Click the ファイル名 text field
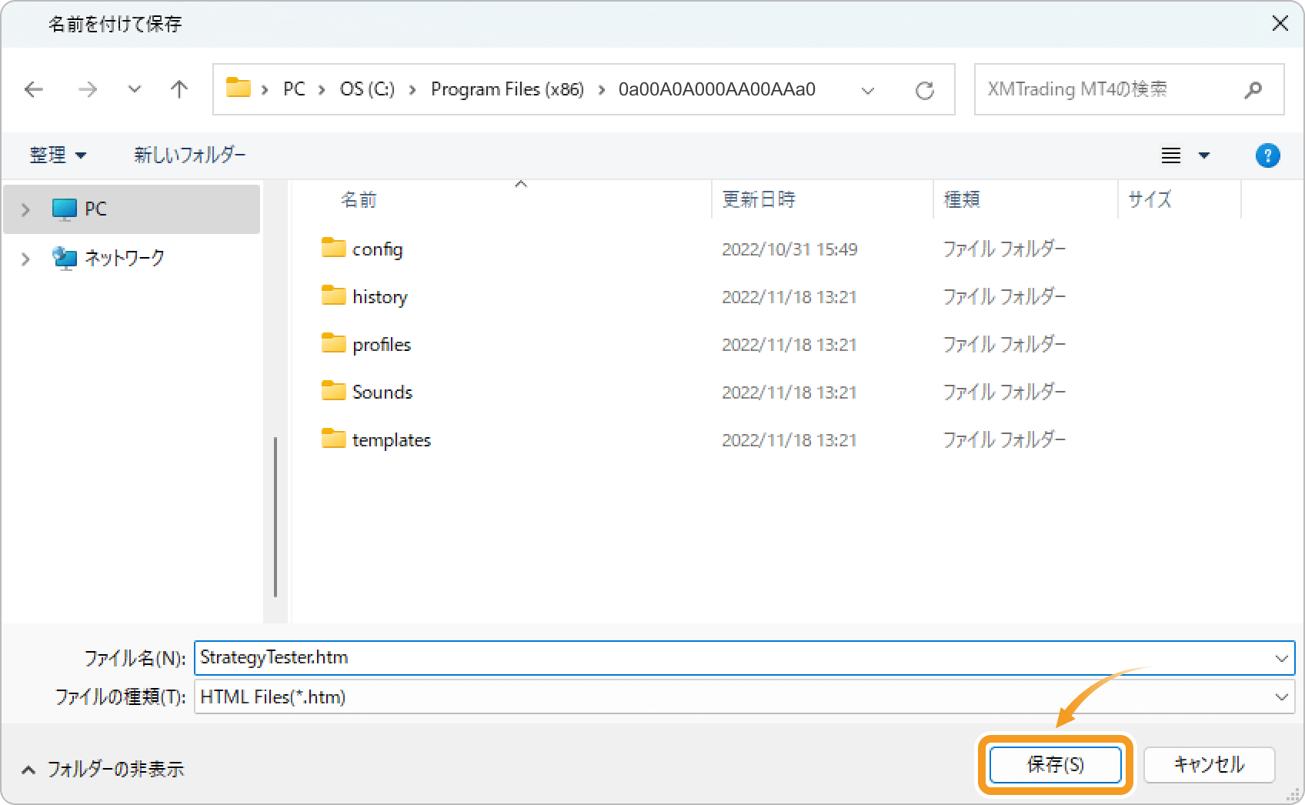Screen dimensions: 1305x805 [x=744, y=658]
